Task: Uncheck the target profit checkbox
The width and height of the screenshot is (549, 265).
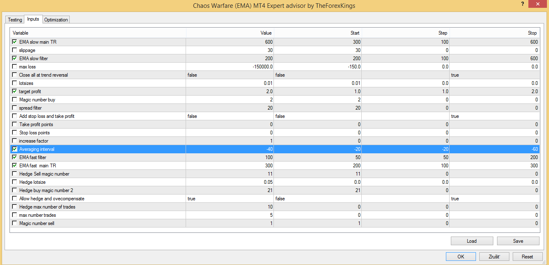Action: coord(15,91)
